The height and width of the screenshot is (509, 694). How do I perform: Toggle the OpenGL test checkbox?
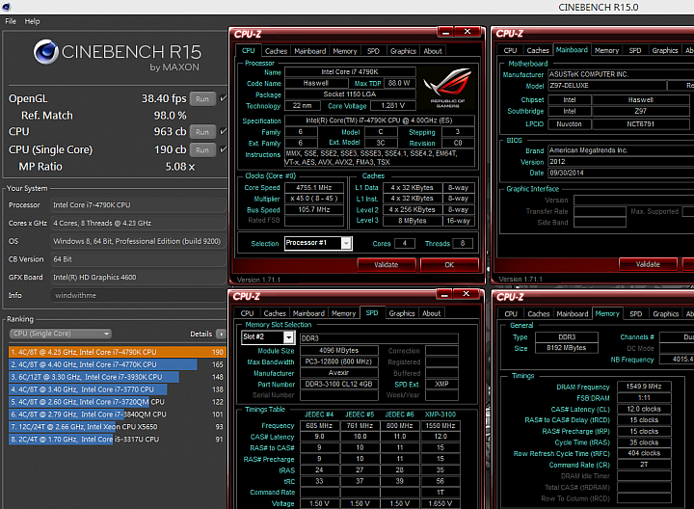tap(223, 98)
